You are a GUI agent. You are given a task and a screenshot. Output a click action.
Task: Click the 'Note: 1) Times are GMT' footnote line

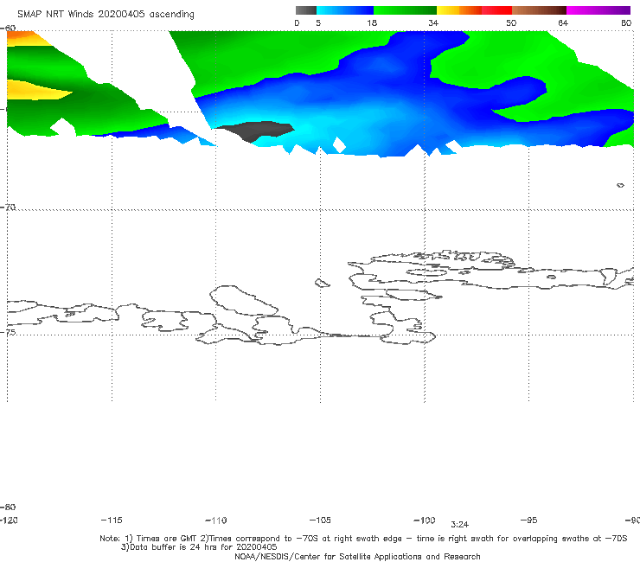point(363,539)
